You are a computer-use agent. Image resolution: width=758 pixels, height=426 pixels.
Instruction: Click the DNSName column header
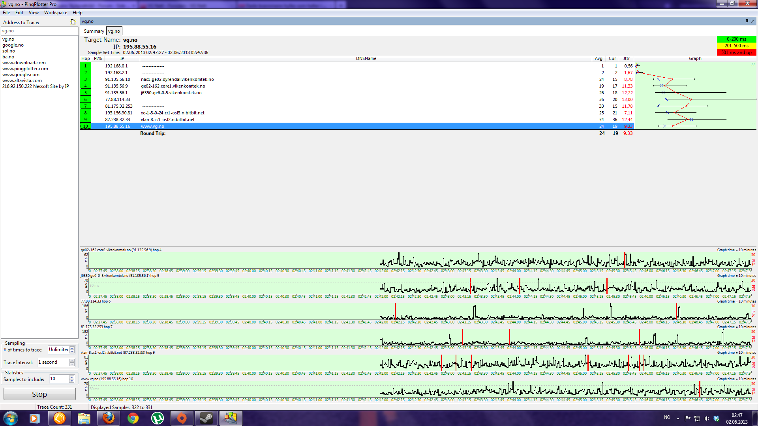366,58
